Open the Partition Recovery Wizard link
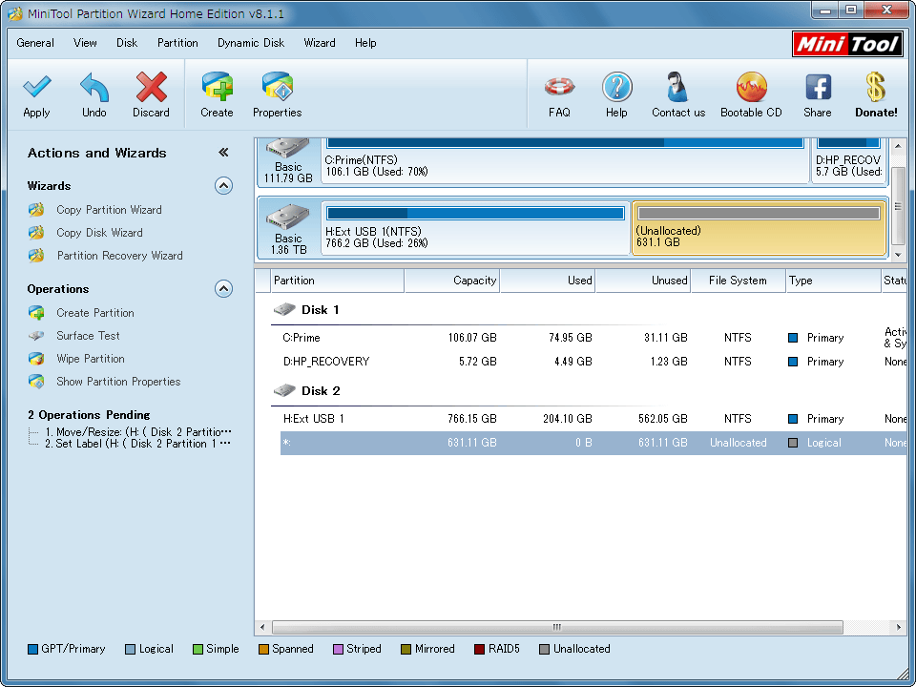The image size is (916, 687). pyautogui.click(x=120, y=256)
